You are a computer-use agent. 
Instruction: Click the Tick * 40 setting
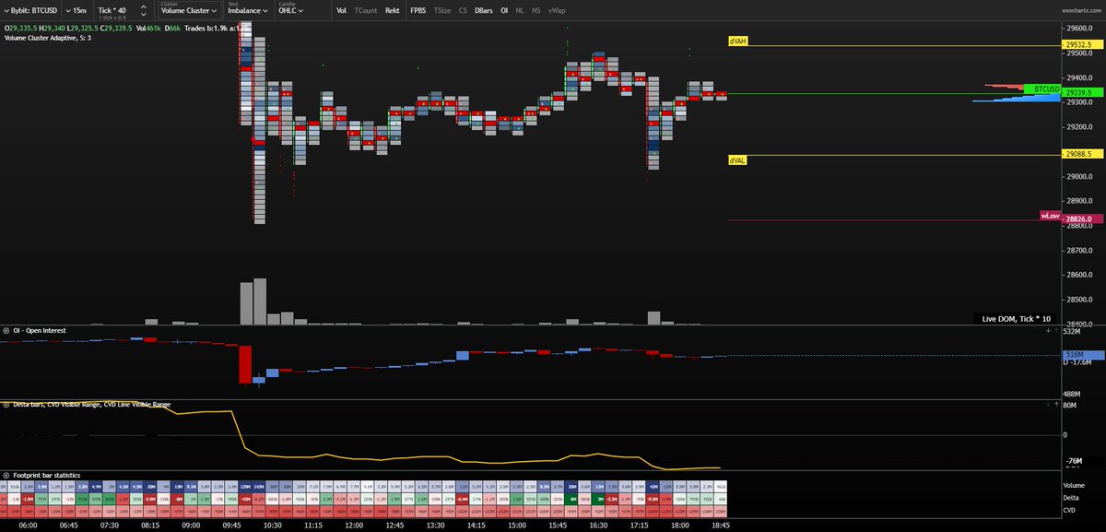(112, 9)
